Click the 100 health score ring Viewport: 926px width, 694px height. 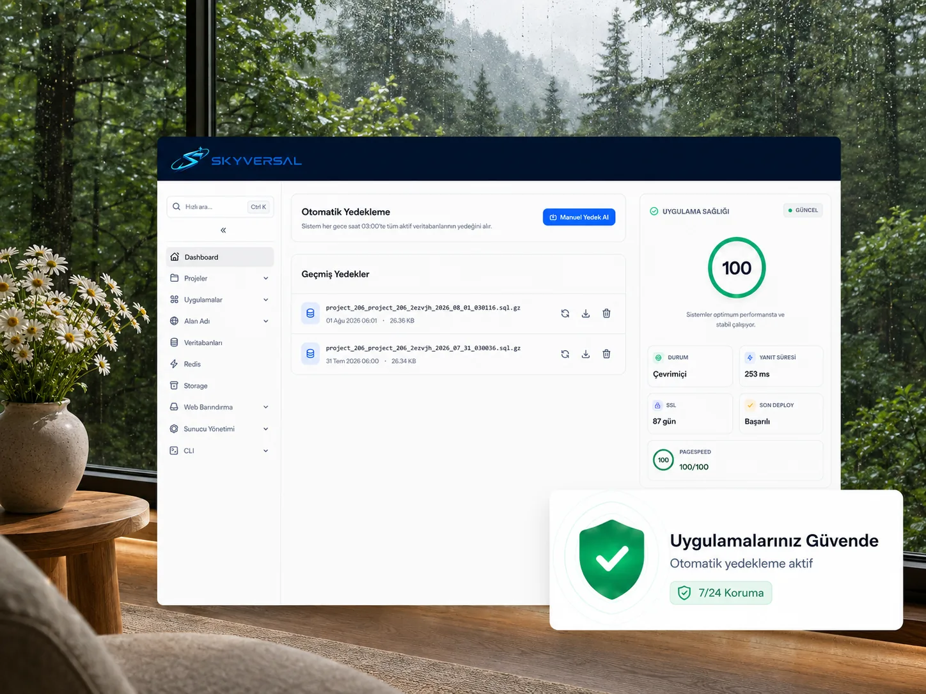click(x=737, y=268)
